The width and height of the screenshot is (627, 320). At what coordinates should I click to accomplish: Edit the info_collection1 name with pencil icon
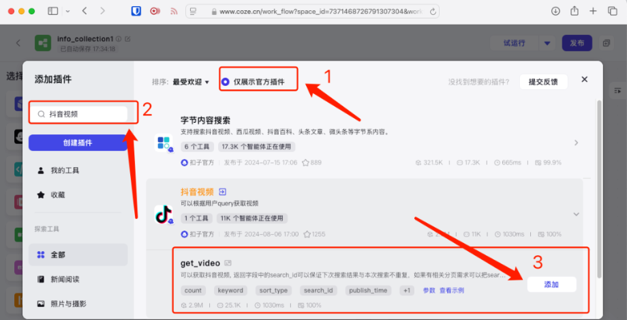(128, 40)
